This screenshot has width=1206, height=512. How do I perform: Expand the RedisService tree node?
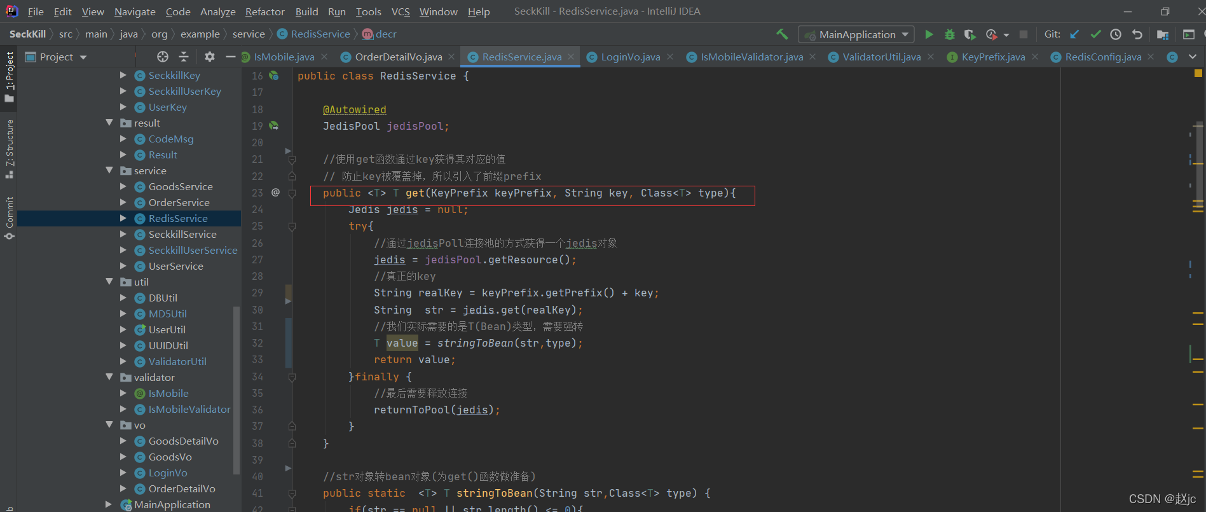pyautogui.click(x=123, y=218)
